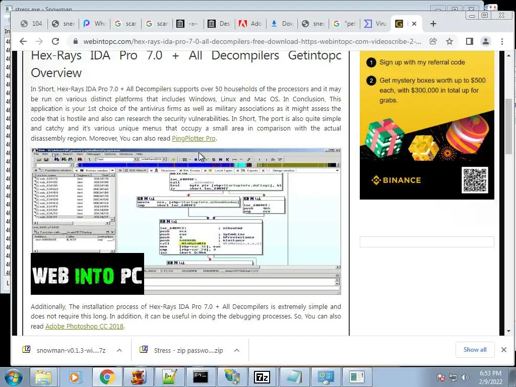Click the page scrollbar down arrow
Image resolution: width=516 pixels, height=387 pixels.
coord(508,331)
